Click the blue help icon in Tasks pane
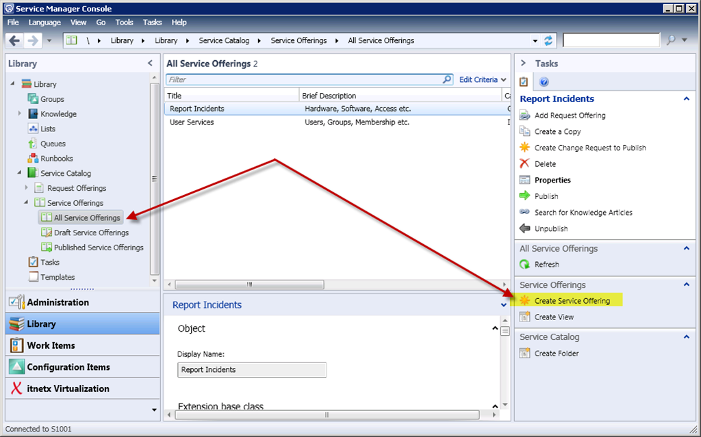The width and height of the screenshot is (701, 437). 544,82
